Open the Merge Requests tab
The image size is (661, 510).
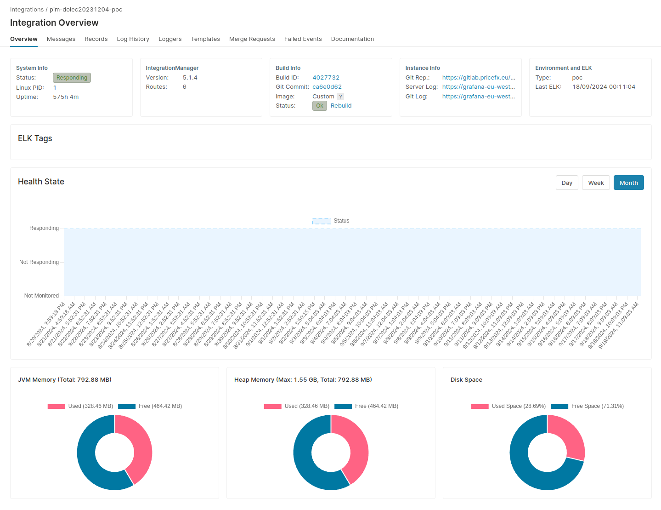coord(252,39)
